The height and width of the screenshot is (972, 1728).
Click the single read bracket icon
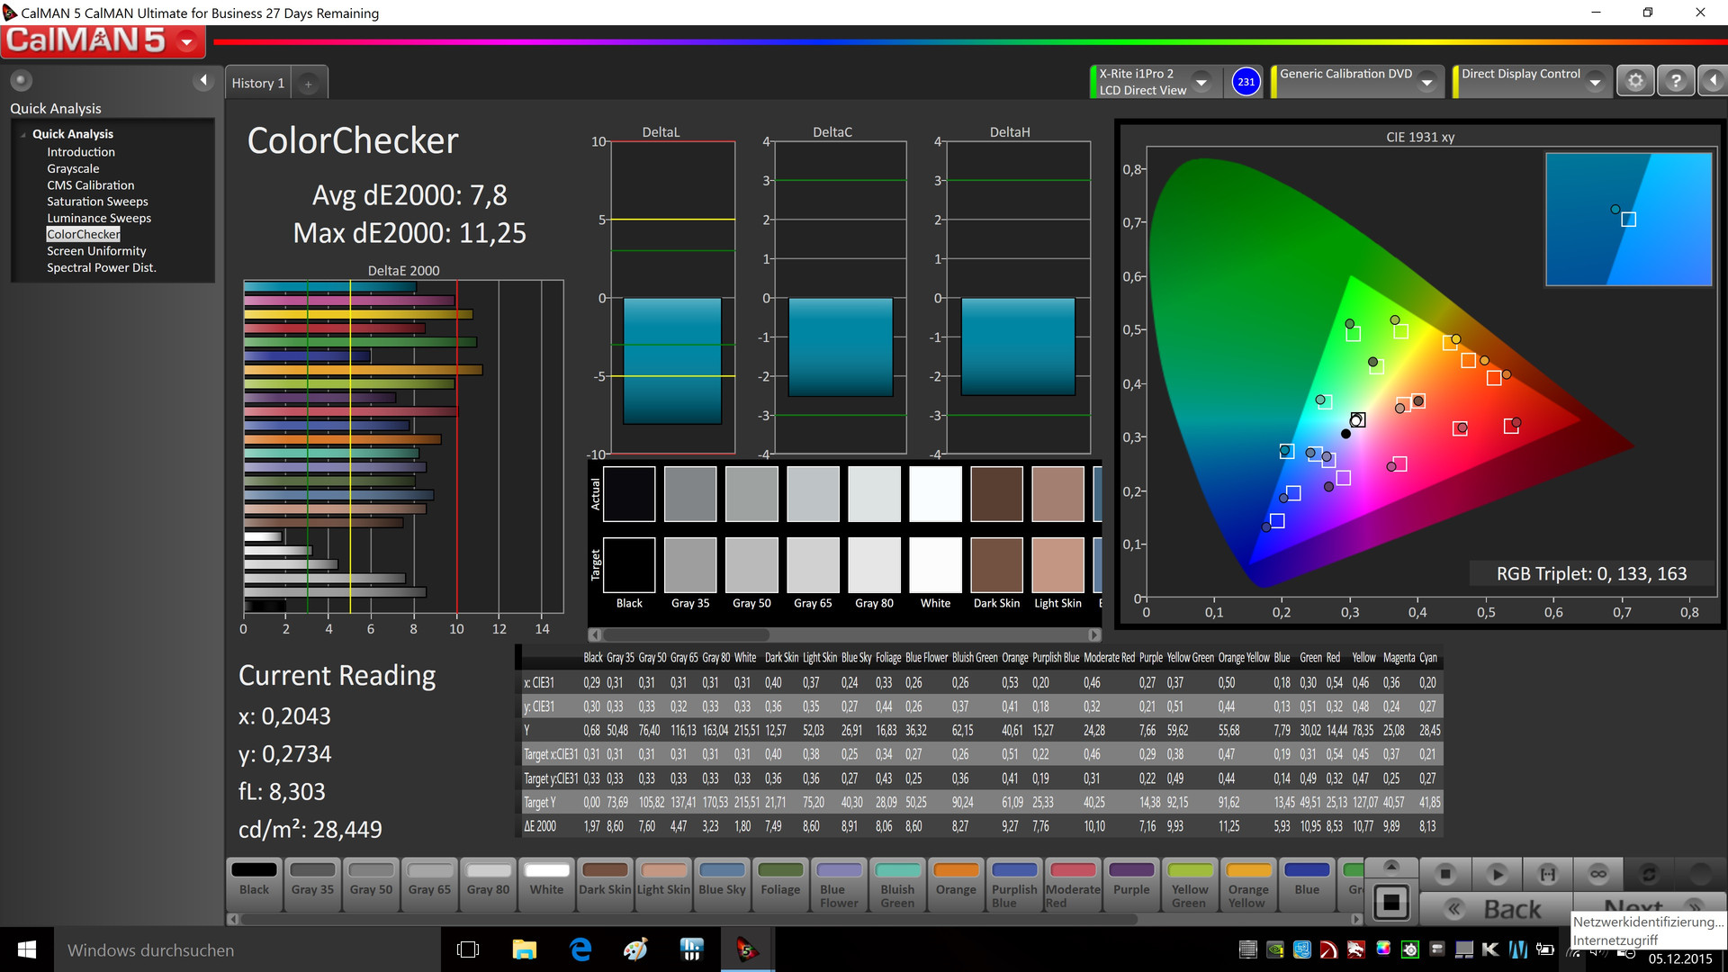pos(1547,874)
